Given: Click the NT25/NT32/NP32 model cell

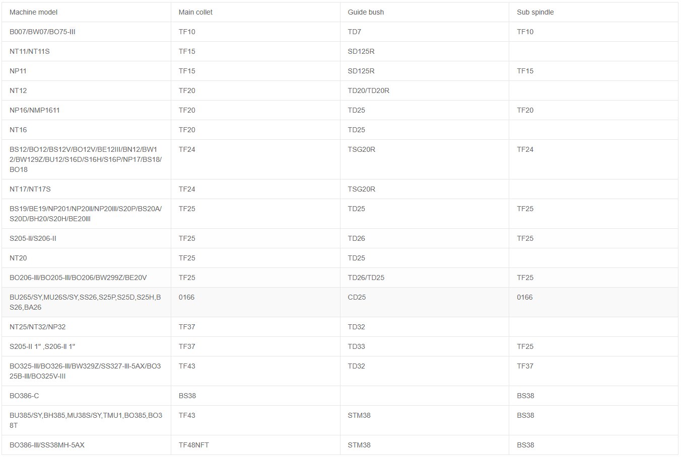Looking at the screenshot, I should pyautogui.click(x=86, y=327).
